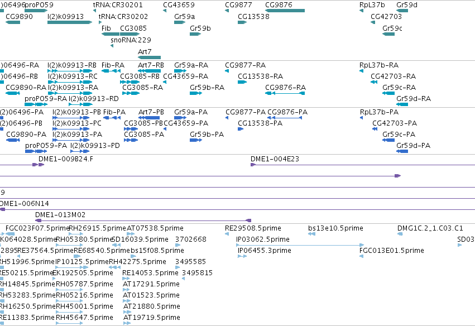Click the Gr59a gene feature

(179, 22)
